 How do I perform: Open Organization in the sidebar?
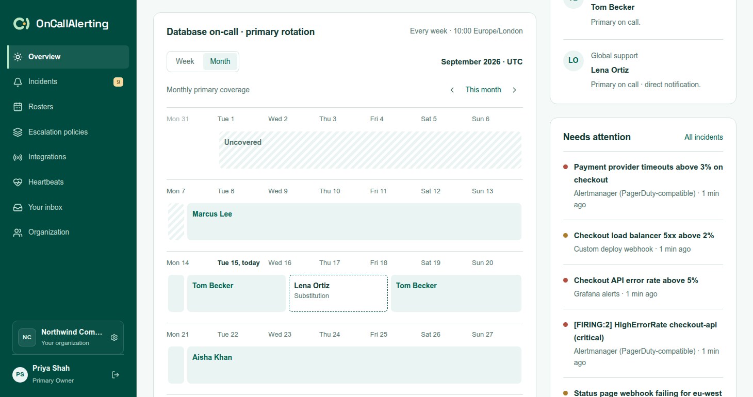68,233
